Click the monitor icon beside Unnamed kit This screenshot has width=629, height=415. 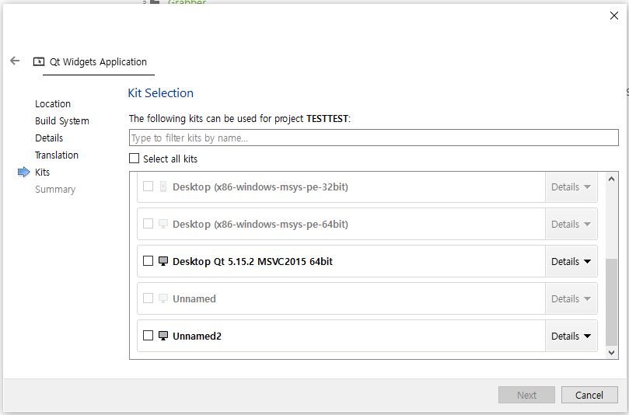click(x=163, y=299)
